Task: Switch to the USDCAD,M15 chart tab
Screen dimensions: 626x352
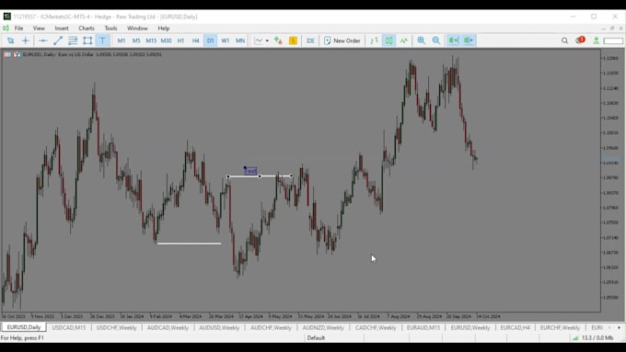Action: [x=69, y=328]
